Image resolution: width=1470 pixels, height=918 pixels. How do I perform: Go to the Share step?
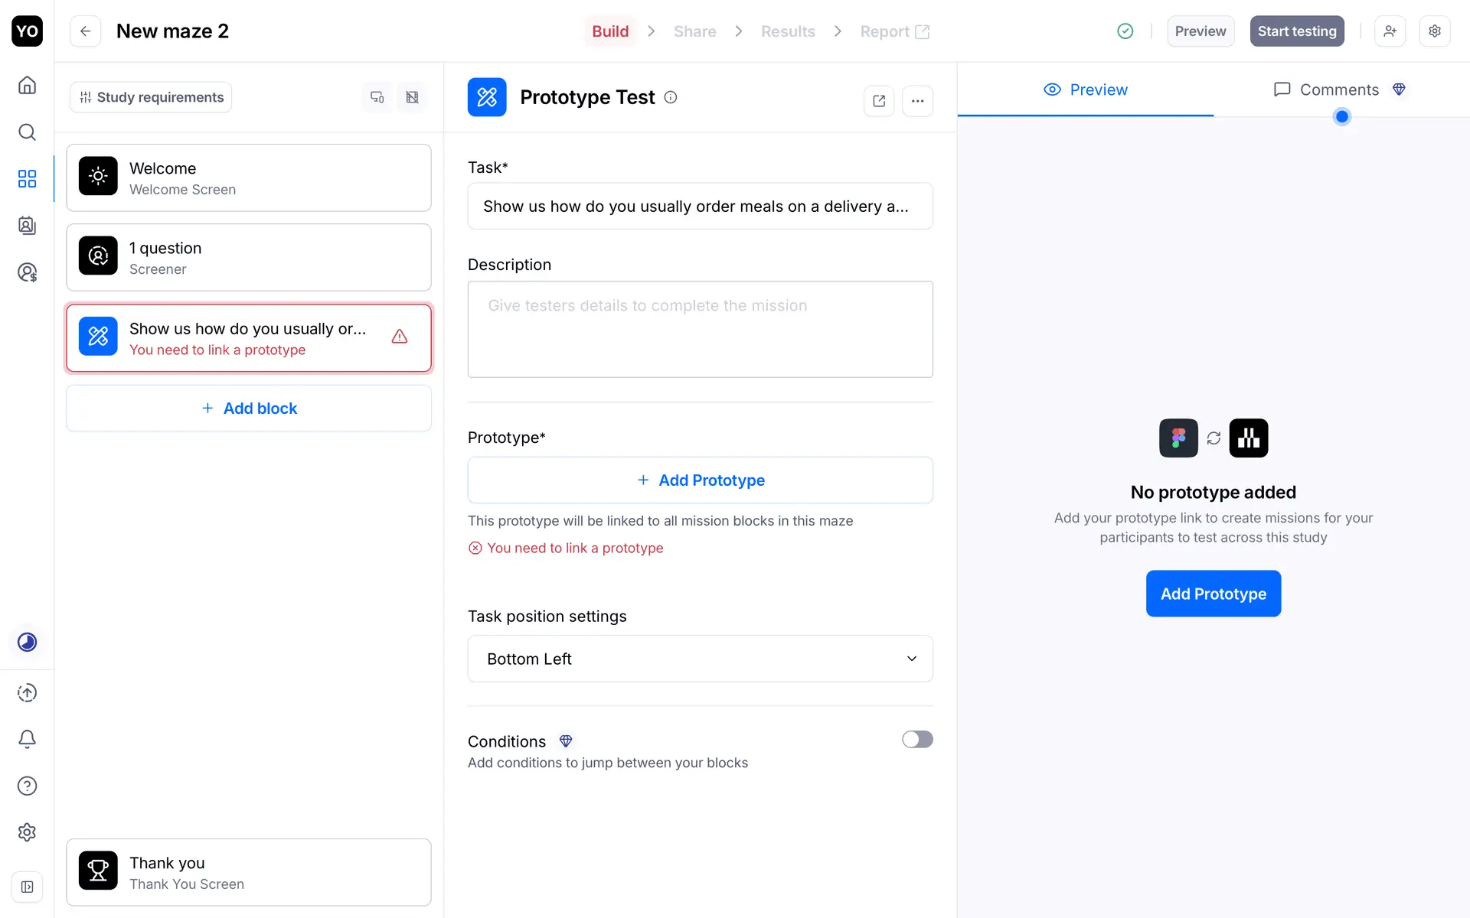(x=694, y=31)
